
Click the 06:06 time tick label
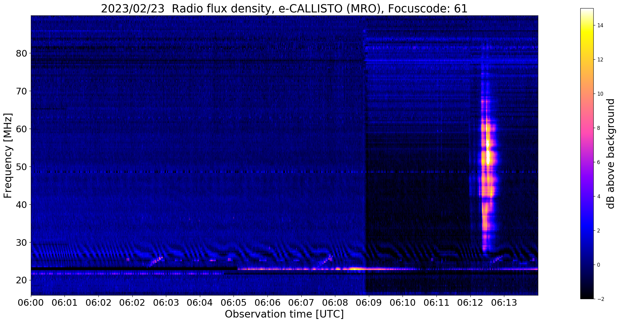pyautogui.click(x=267, y=302)
